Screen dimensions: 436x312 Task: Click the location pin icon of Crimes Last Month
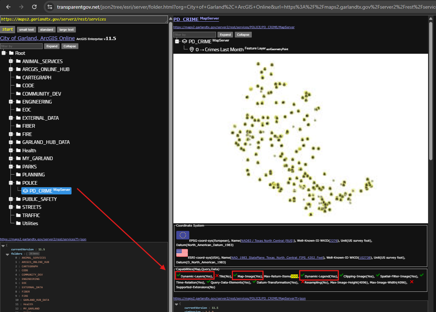coord(192,49)
